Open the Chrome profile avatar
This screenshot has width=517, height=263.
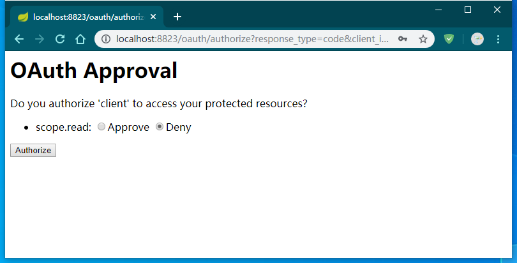pyautogui.click(x=477, y=39)
